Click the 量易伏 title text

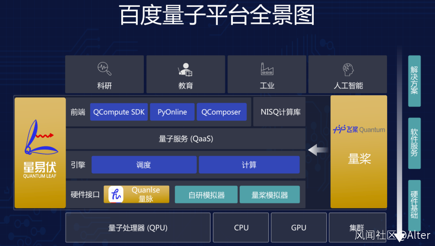(39, 167)
